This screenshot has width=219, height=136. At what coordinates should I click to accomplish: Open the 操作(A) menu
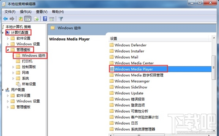[x=26, y=12]
